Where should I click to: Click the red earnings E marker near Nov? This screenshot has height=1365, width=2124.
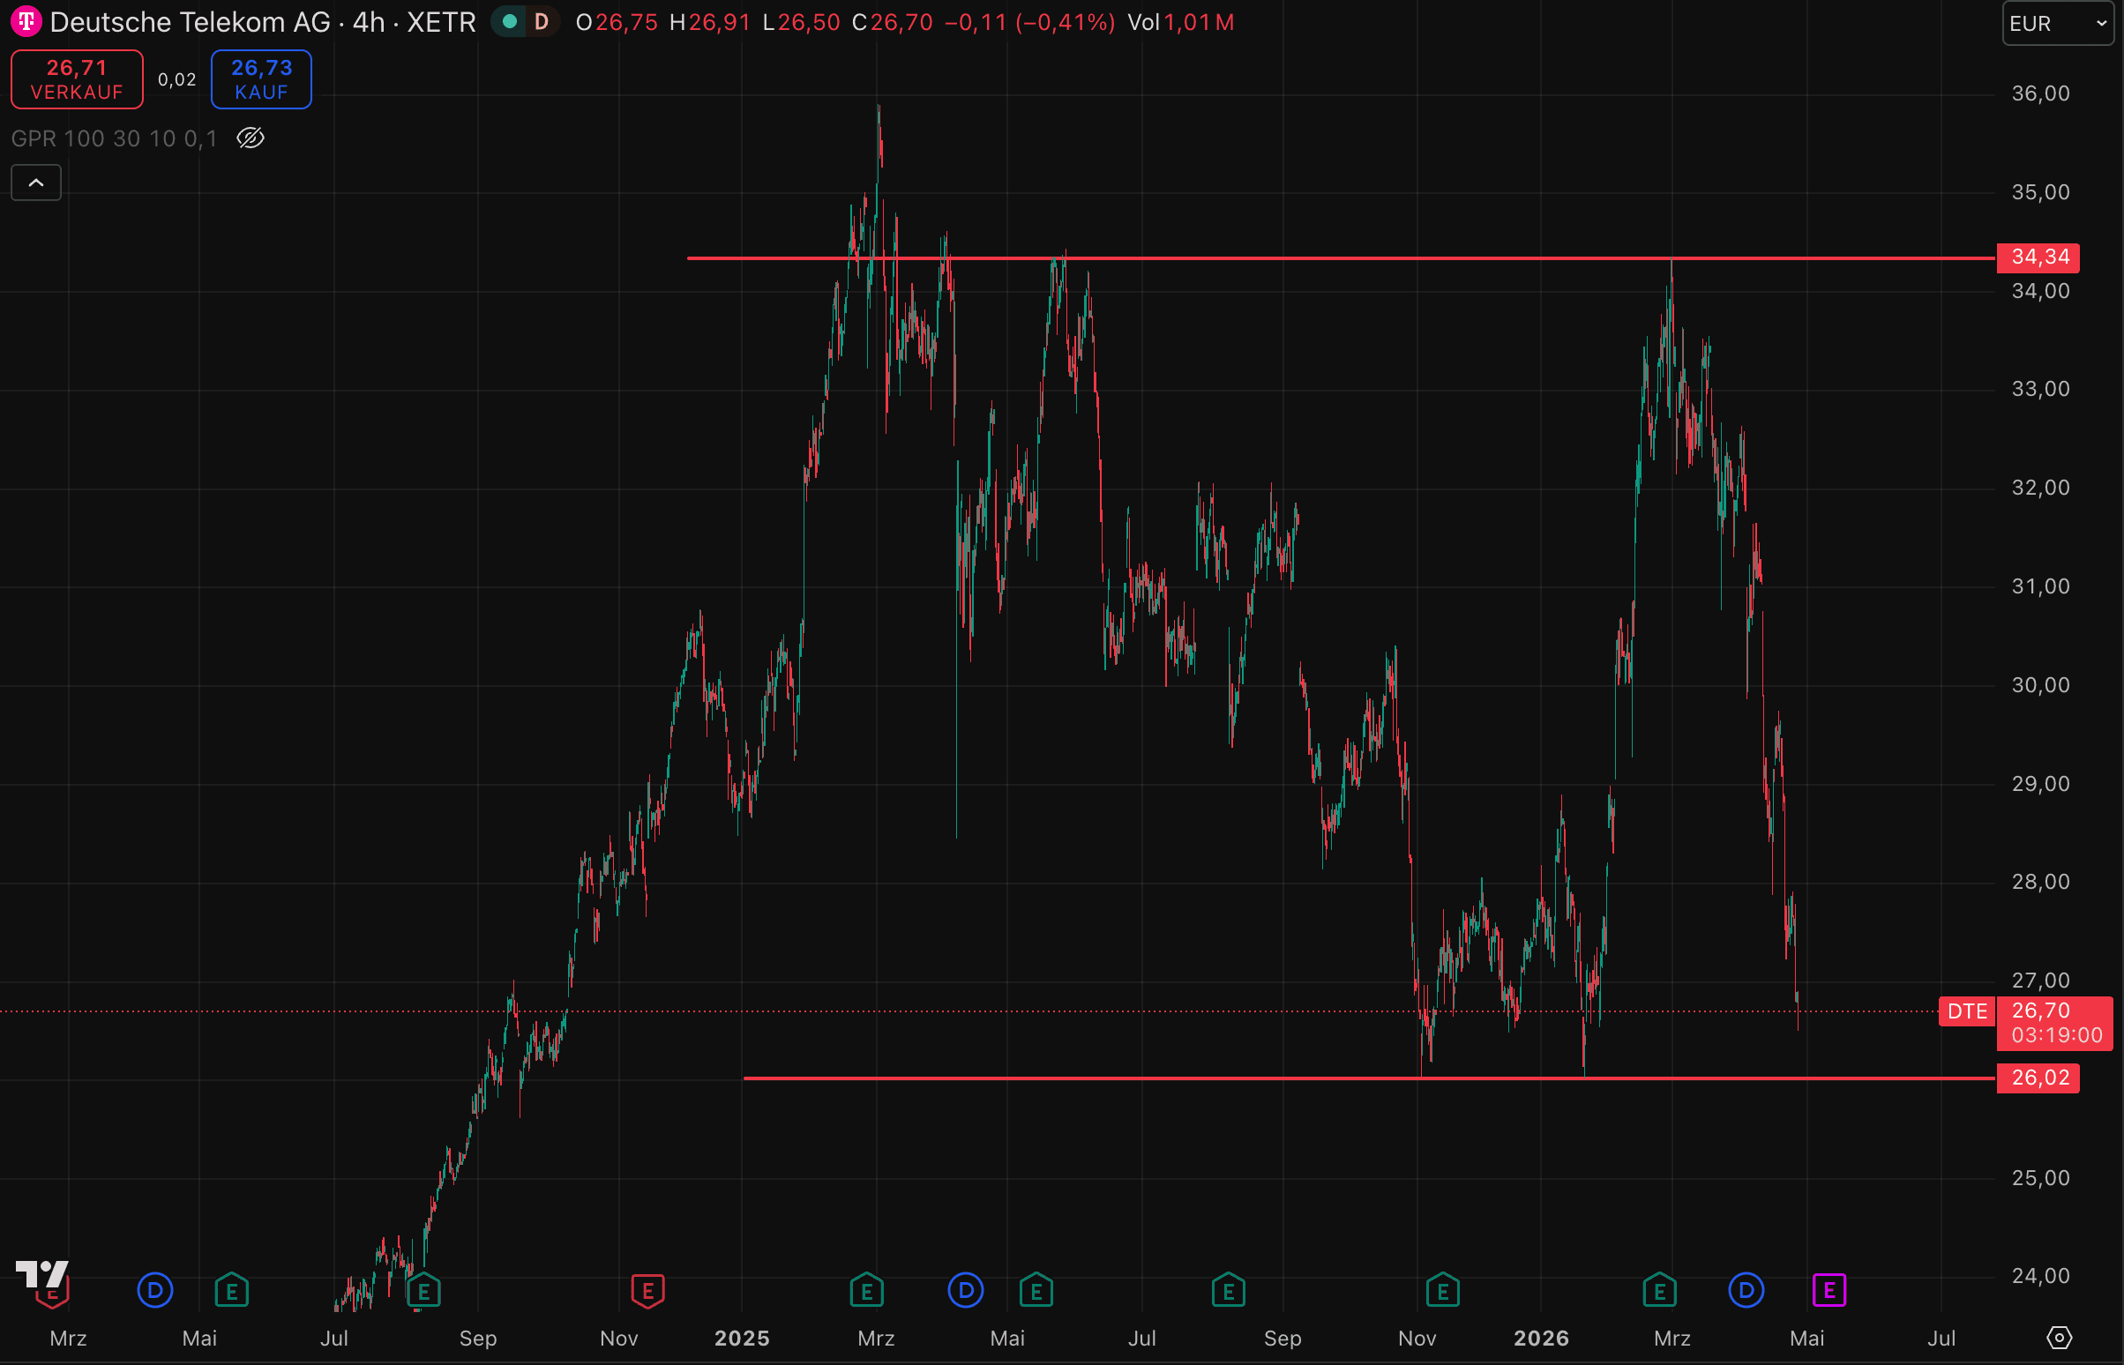647,1291
